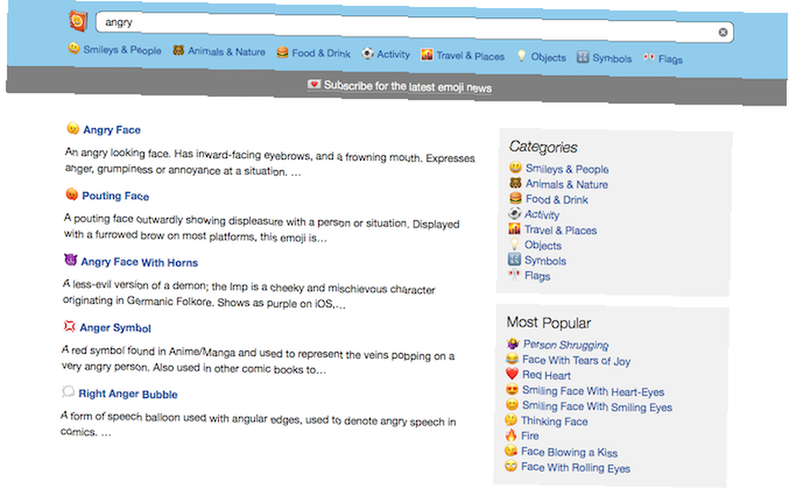789x496 pixels.
Task: Click the sunset cityscape icon in the top navigation
Action: point(427,54)
